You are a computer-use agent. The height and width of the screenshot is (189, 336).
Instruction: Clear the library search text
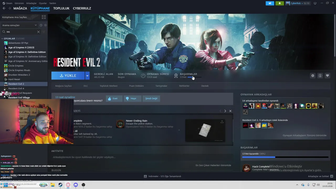click(38, 32)
